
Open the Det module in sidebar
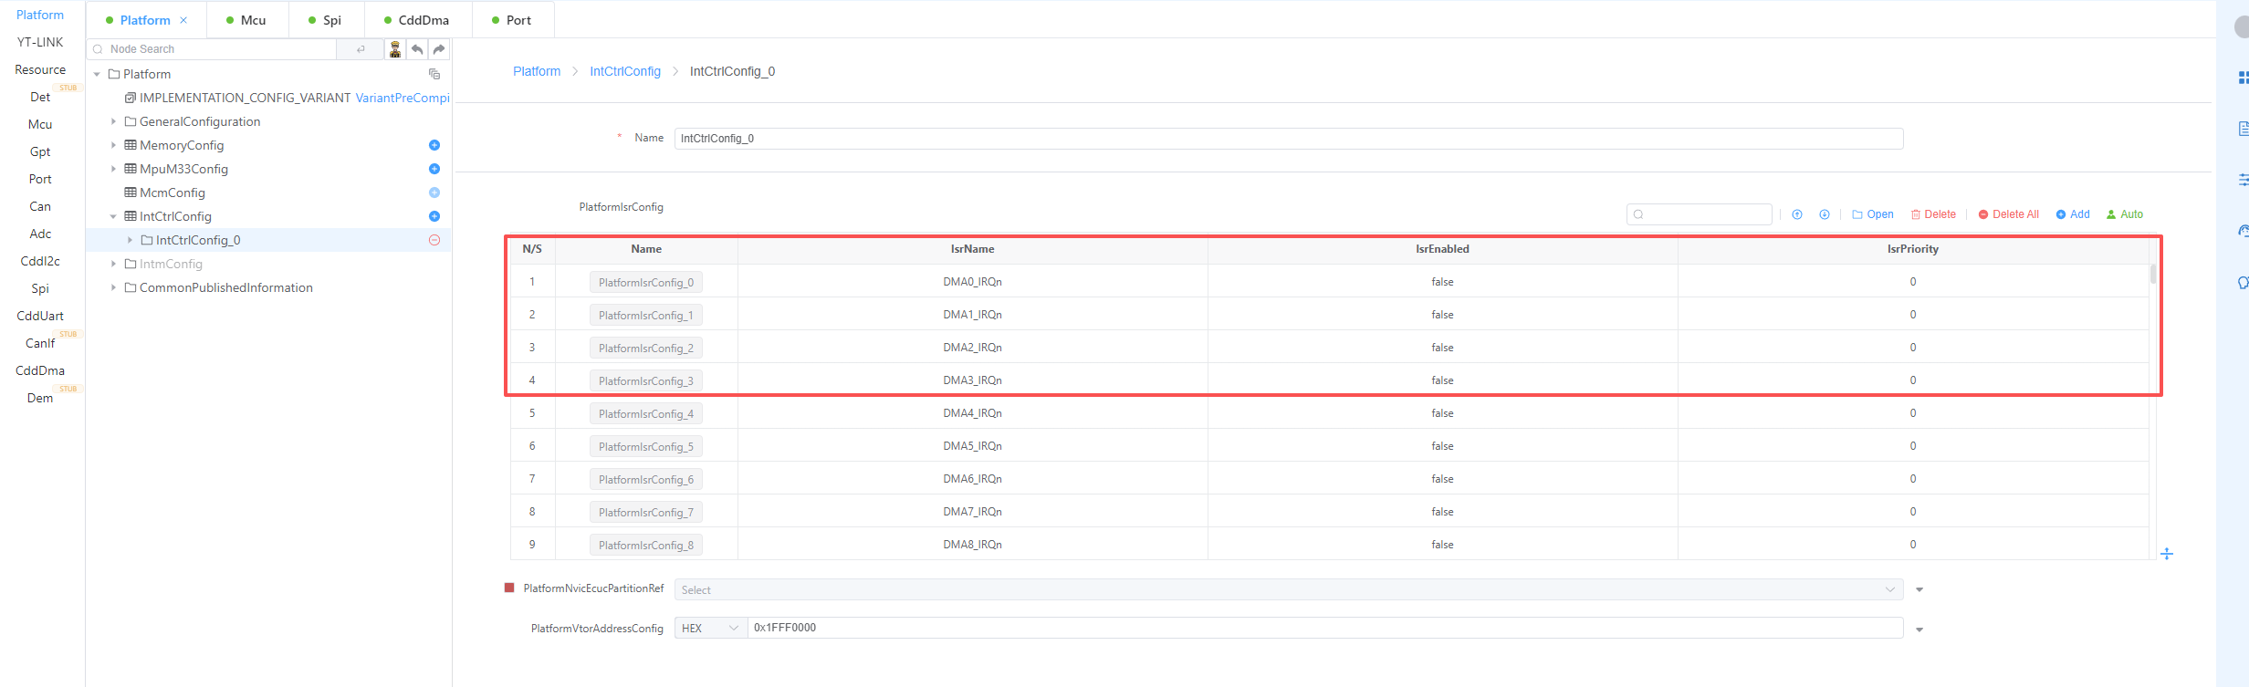point(40,97)
